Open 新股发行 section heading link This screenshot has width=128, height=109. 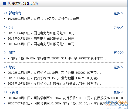click(15, 13)
